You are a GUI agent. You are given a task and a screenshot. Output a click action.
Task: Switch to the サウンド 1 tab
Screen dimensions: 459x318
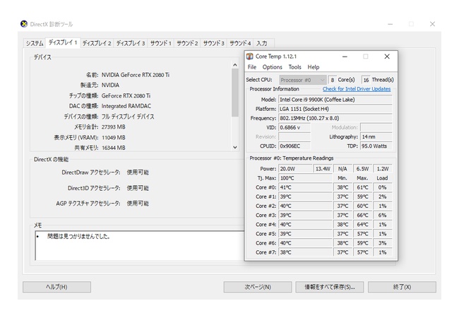(161, 43)
